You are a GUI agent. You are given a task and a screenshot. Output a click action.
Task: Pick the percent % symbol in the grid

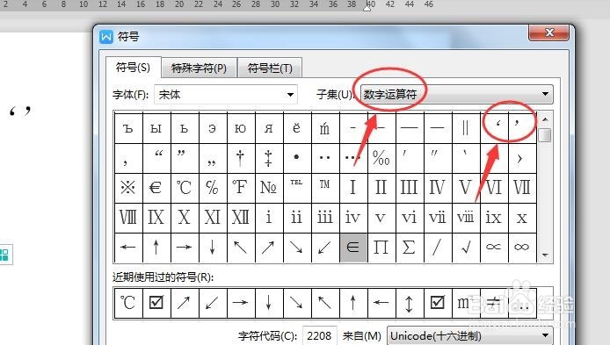point(212,188)
